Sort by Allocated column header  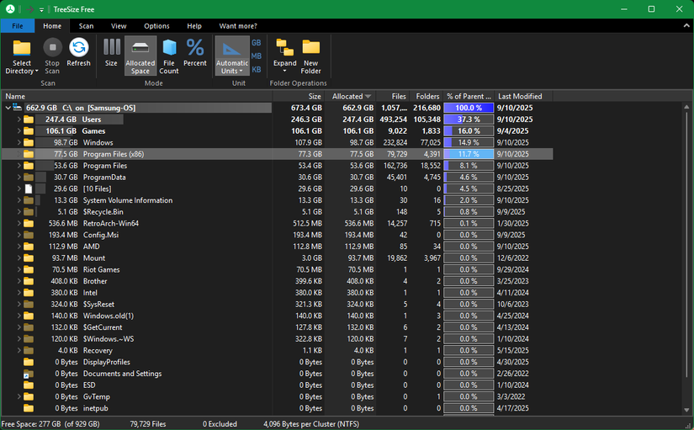point(350,96)
